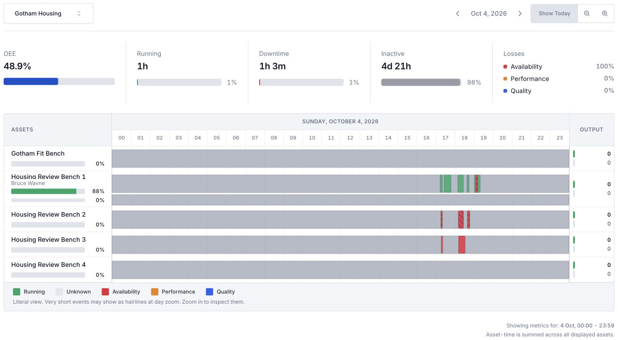Click the orange Performance legend swatch

pyautogui.click(x=154, y=292)
